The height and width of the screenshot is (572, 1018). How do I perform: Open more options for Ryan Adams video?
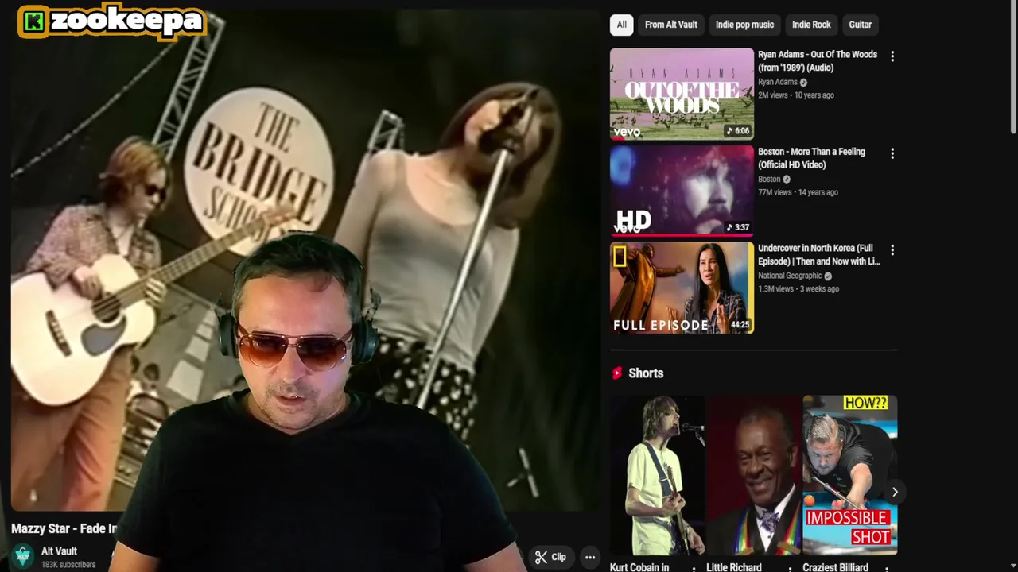click(892, 56)
